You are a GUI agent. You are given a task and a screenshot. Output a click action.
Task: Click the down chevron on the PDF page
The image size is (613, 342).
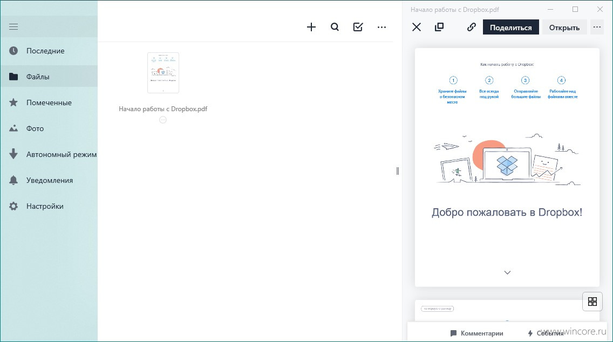(507, 272)
